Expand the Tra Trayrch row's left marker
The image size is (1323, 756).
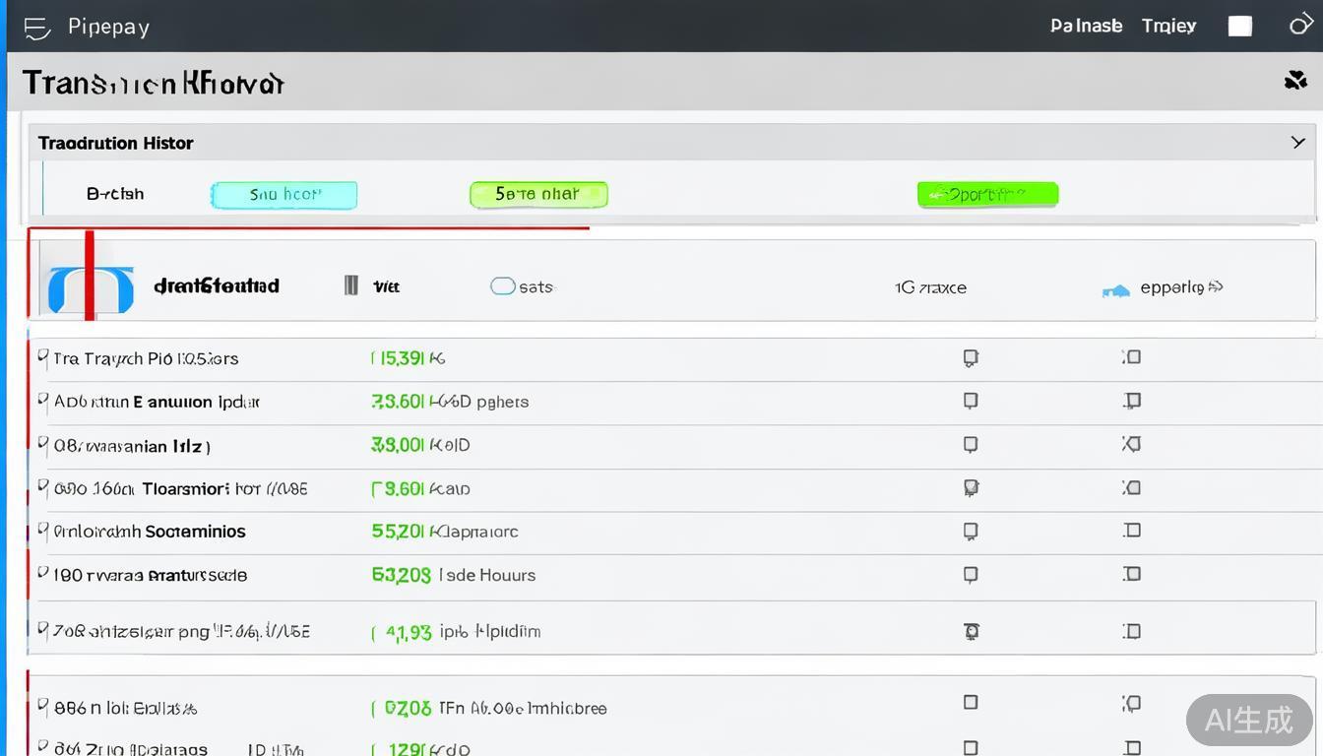click(42, 357)
